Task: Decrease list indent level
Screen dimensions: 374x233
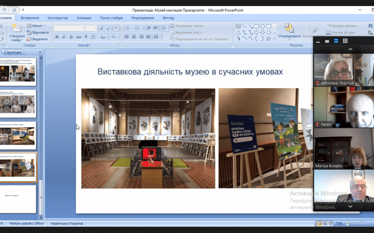Action: click(148, 28)
